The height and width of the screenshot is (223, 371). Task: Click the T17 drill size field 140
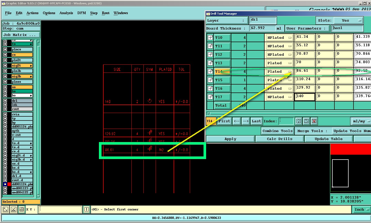305,97
